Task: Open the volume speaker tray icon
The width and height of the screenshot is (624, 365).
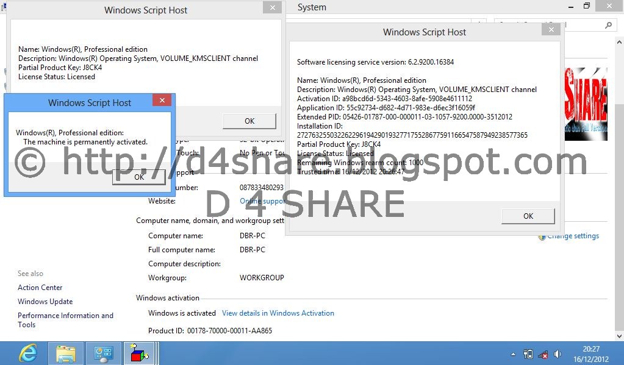Action: pyautogui.click(x=558, y=354)
